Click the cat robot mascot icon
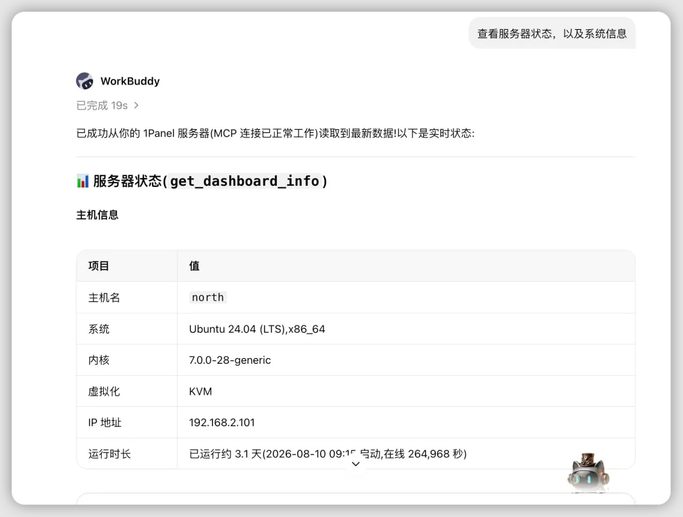This screenshot has width=683, height=517. (x=588, y=474)
